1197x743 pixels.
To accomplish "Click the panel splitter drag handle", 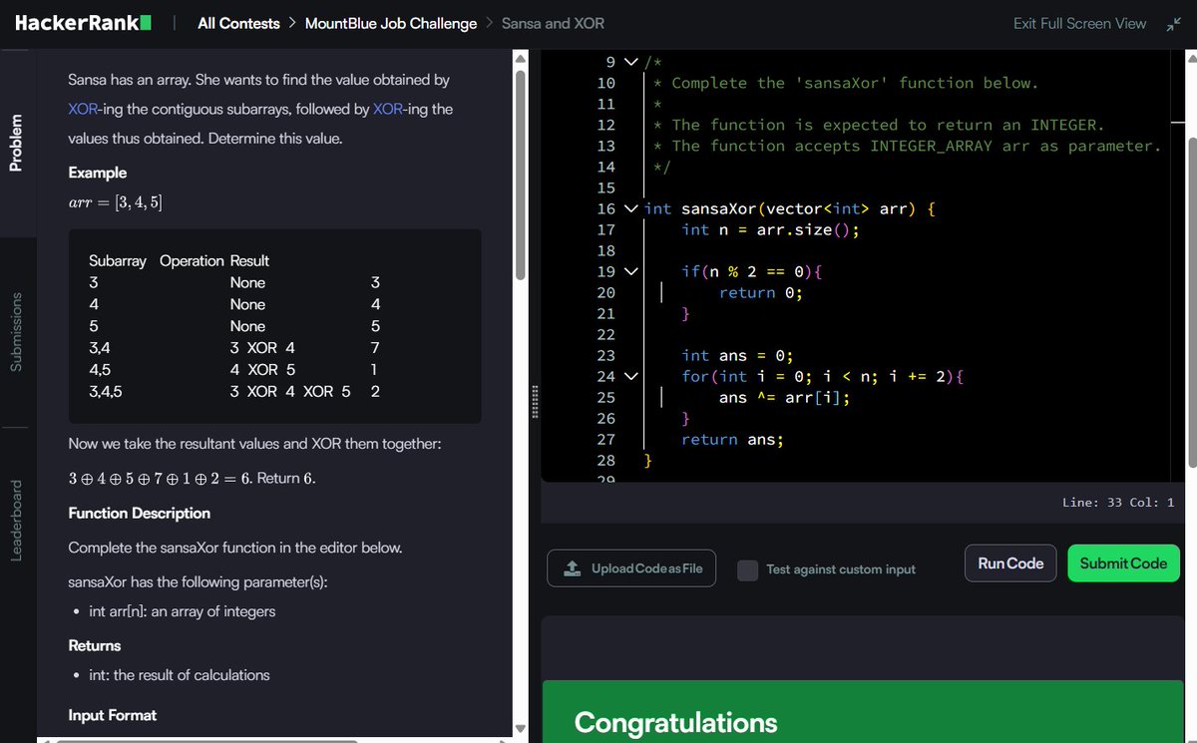I will [x=535, y=403].
